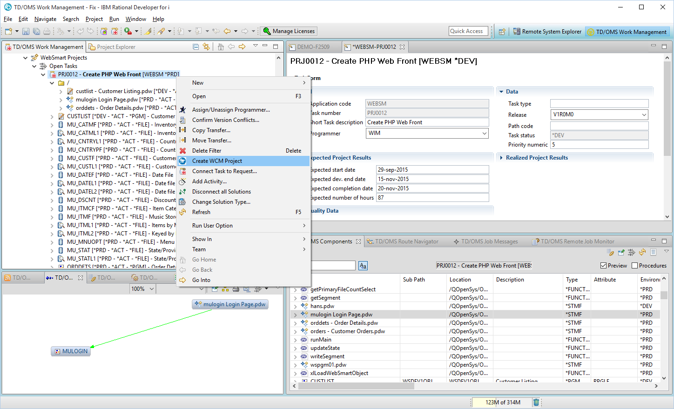This screenshot has width=674, height=409.
Task: Click the Print icon in the main toolbar
Action: pos(47,31)
